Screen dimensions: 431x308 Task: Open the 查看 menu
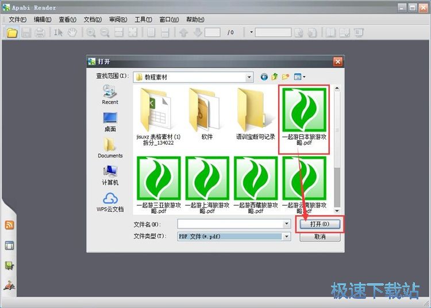click(x=67, y=20)
